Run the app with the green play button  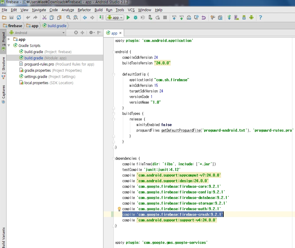click(128, 18)
